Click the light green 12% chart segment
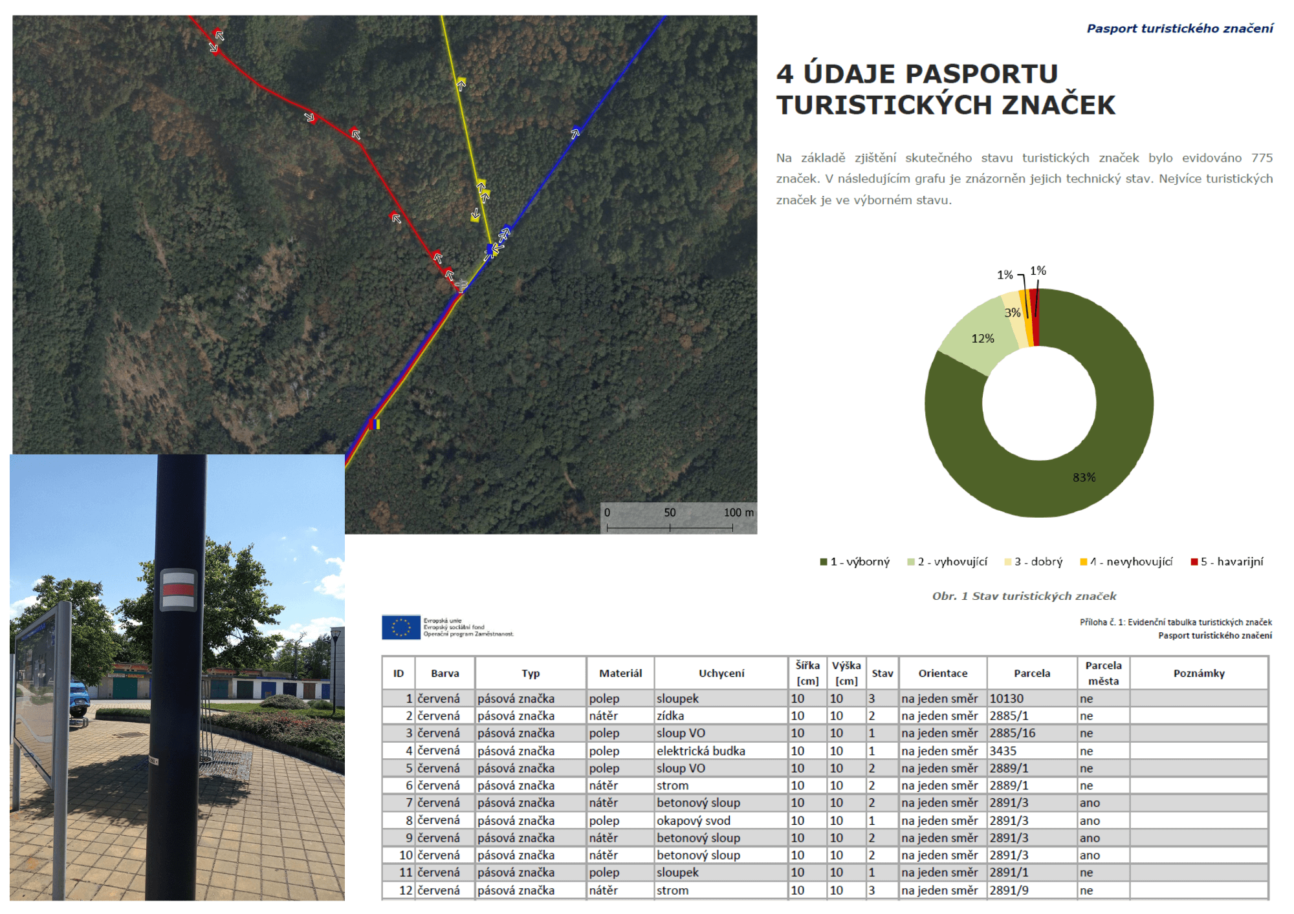The width and height of the screenshot is (1294, 914). tap(981, 338)
